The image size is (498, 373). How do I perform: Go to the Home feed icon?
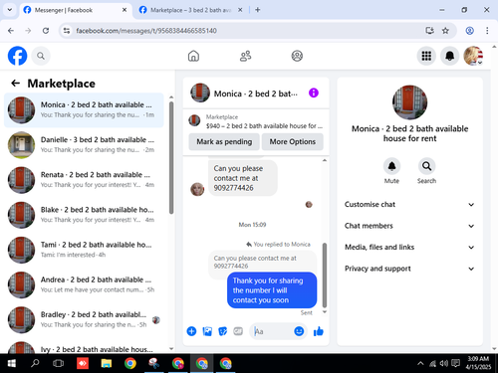pos(193,56)
